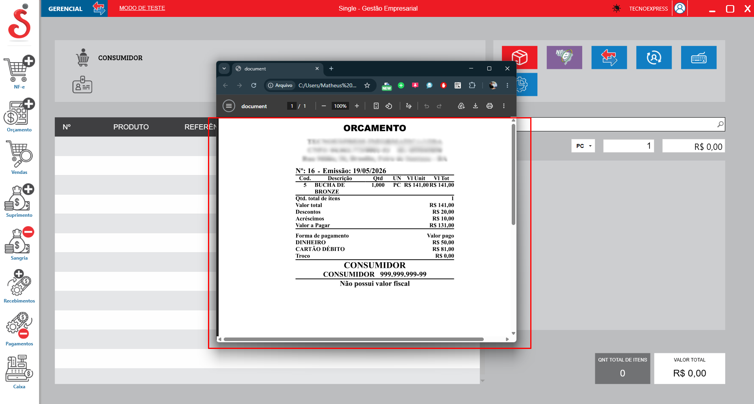Screen dimensions: 754x404
Task: Click the PRODUTO column header
Action: point(131,127)
